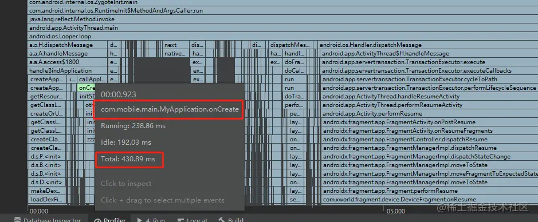This screenshot has width=538, height=222.
Task: Click the getResour... flame bar
Action: click(x=48, y=96)
